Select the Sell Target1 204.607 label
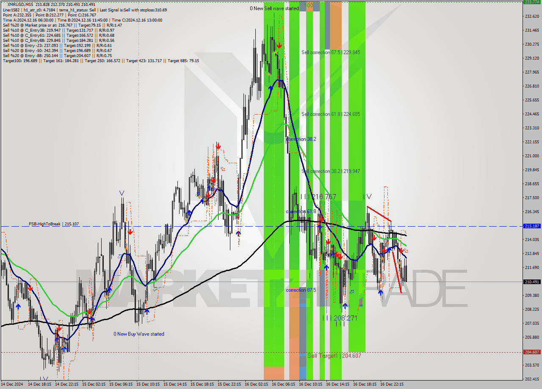The height and width of the screenshot is (389, 542). click(x=334, y=356)
